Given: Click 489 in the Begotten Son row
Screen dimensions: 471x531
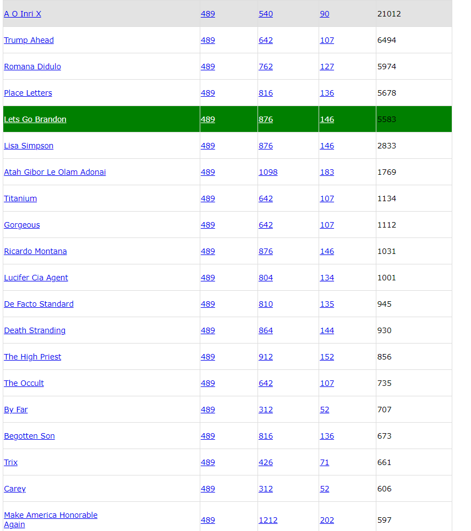Looking at the screenshot, I should 208,436.
